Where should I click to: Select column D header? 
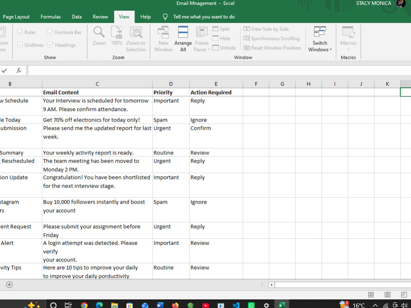pos(171,84)
